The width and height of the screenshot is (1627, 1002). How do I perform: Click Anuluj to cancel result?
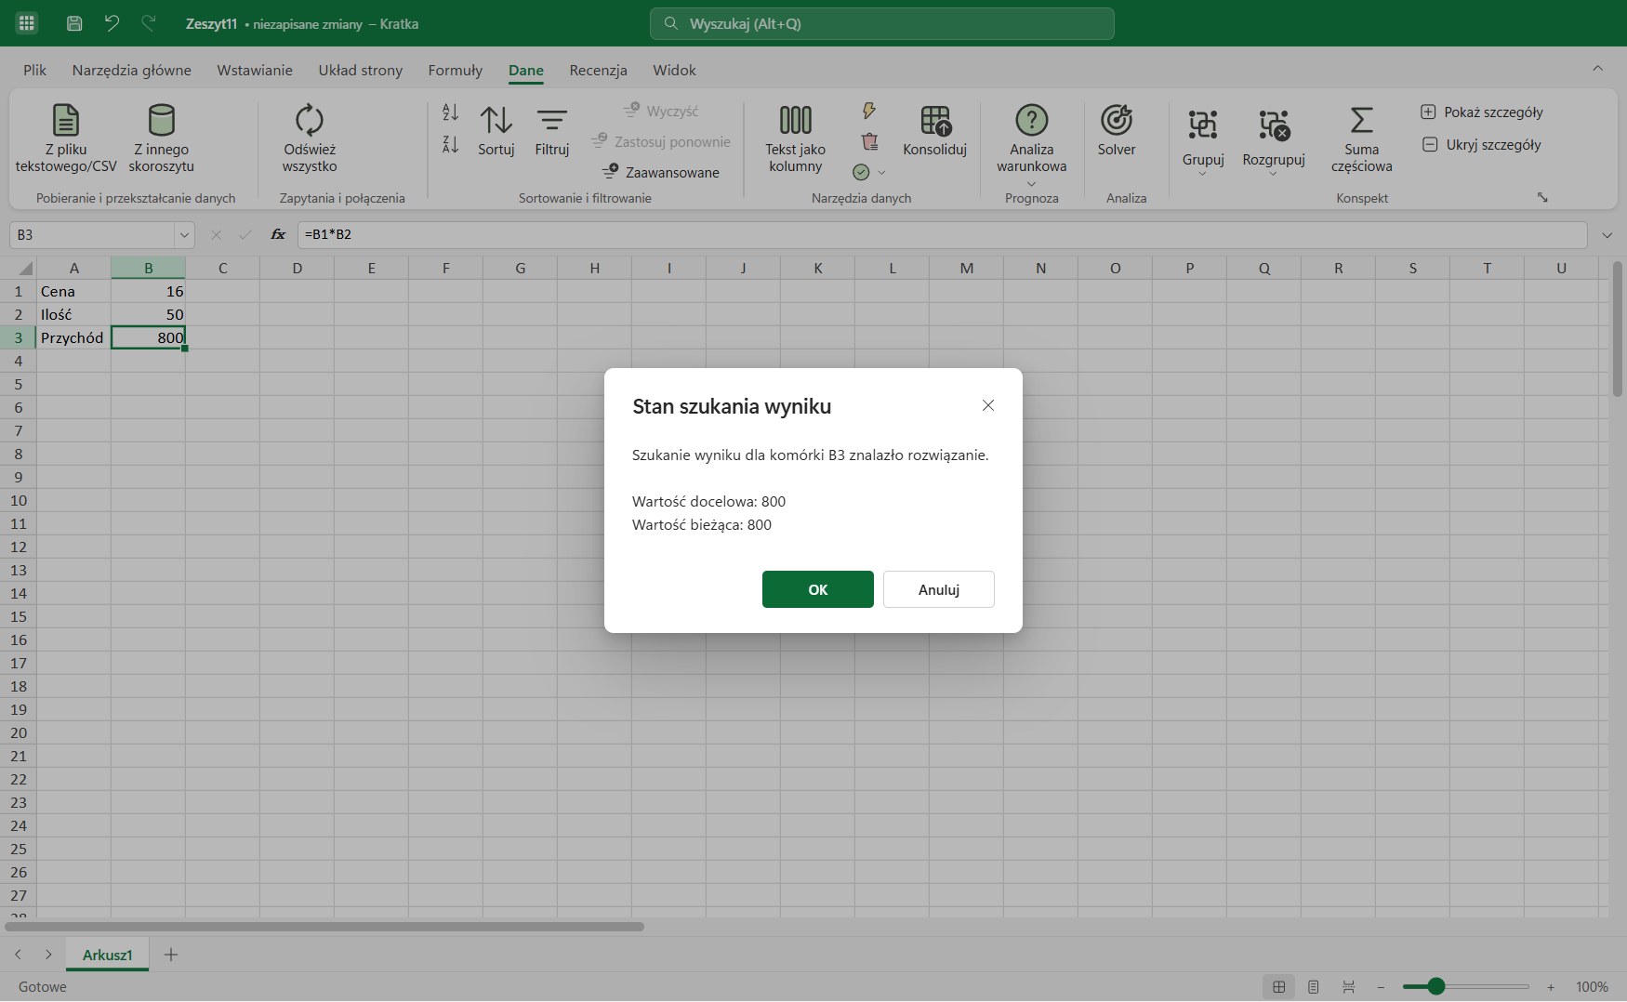coord(939,589)
